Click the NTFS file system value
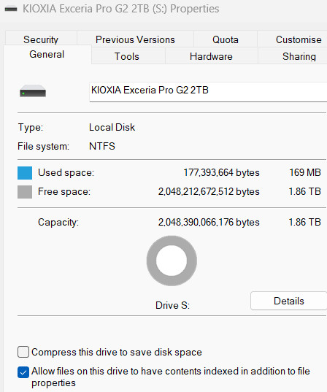The width and height of the screenshot is (327, 392). coord(102,146)
